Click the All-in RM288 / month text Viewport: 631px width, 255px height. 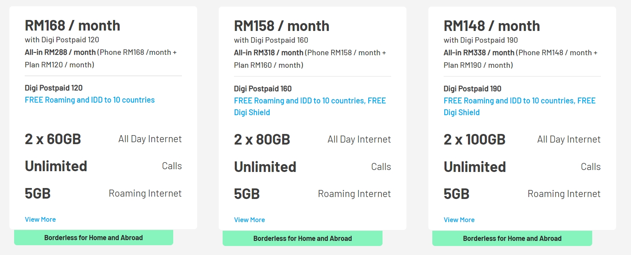click(x=60, y=52)
